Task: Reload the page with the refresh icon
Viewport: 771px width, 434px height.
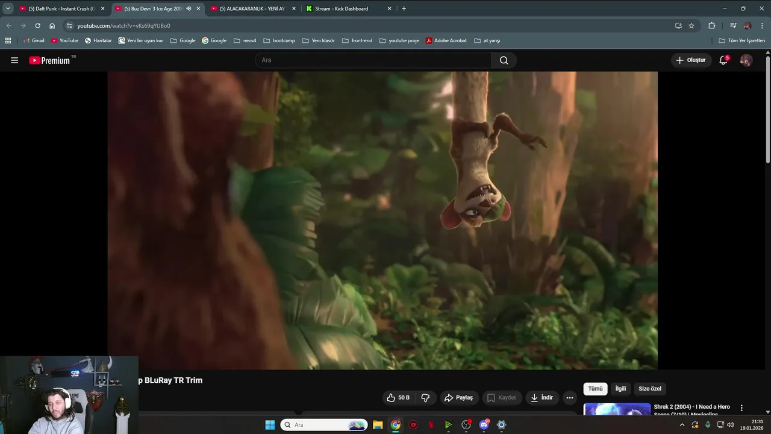Action: coord(37,26)
